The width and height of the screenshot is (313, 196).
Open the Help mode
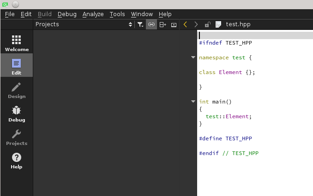17,161
